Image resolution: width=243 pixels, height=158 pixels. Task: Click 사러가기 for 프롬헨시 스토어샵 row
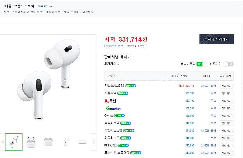tap(226, 153)
